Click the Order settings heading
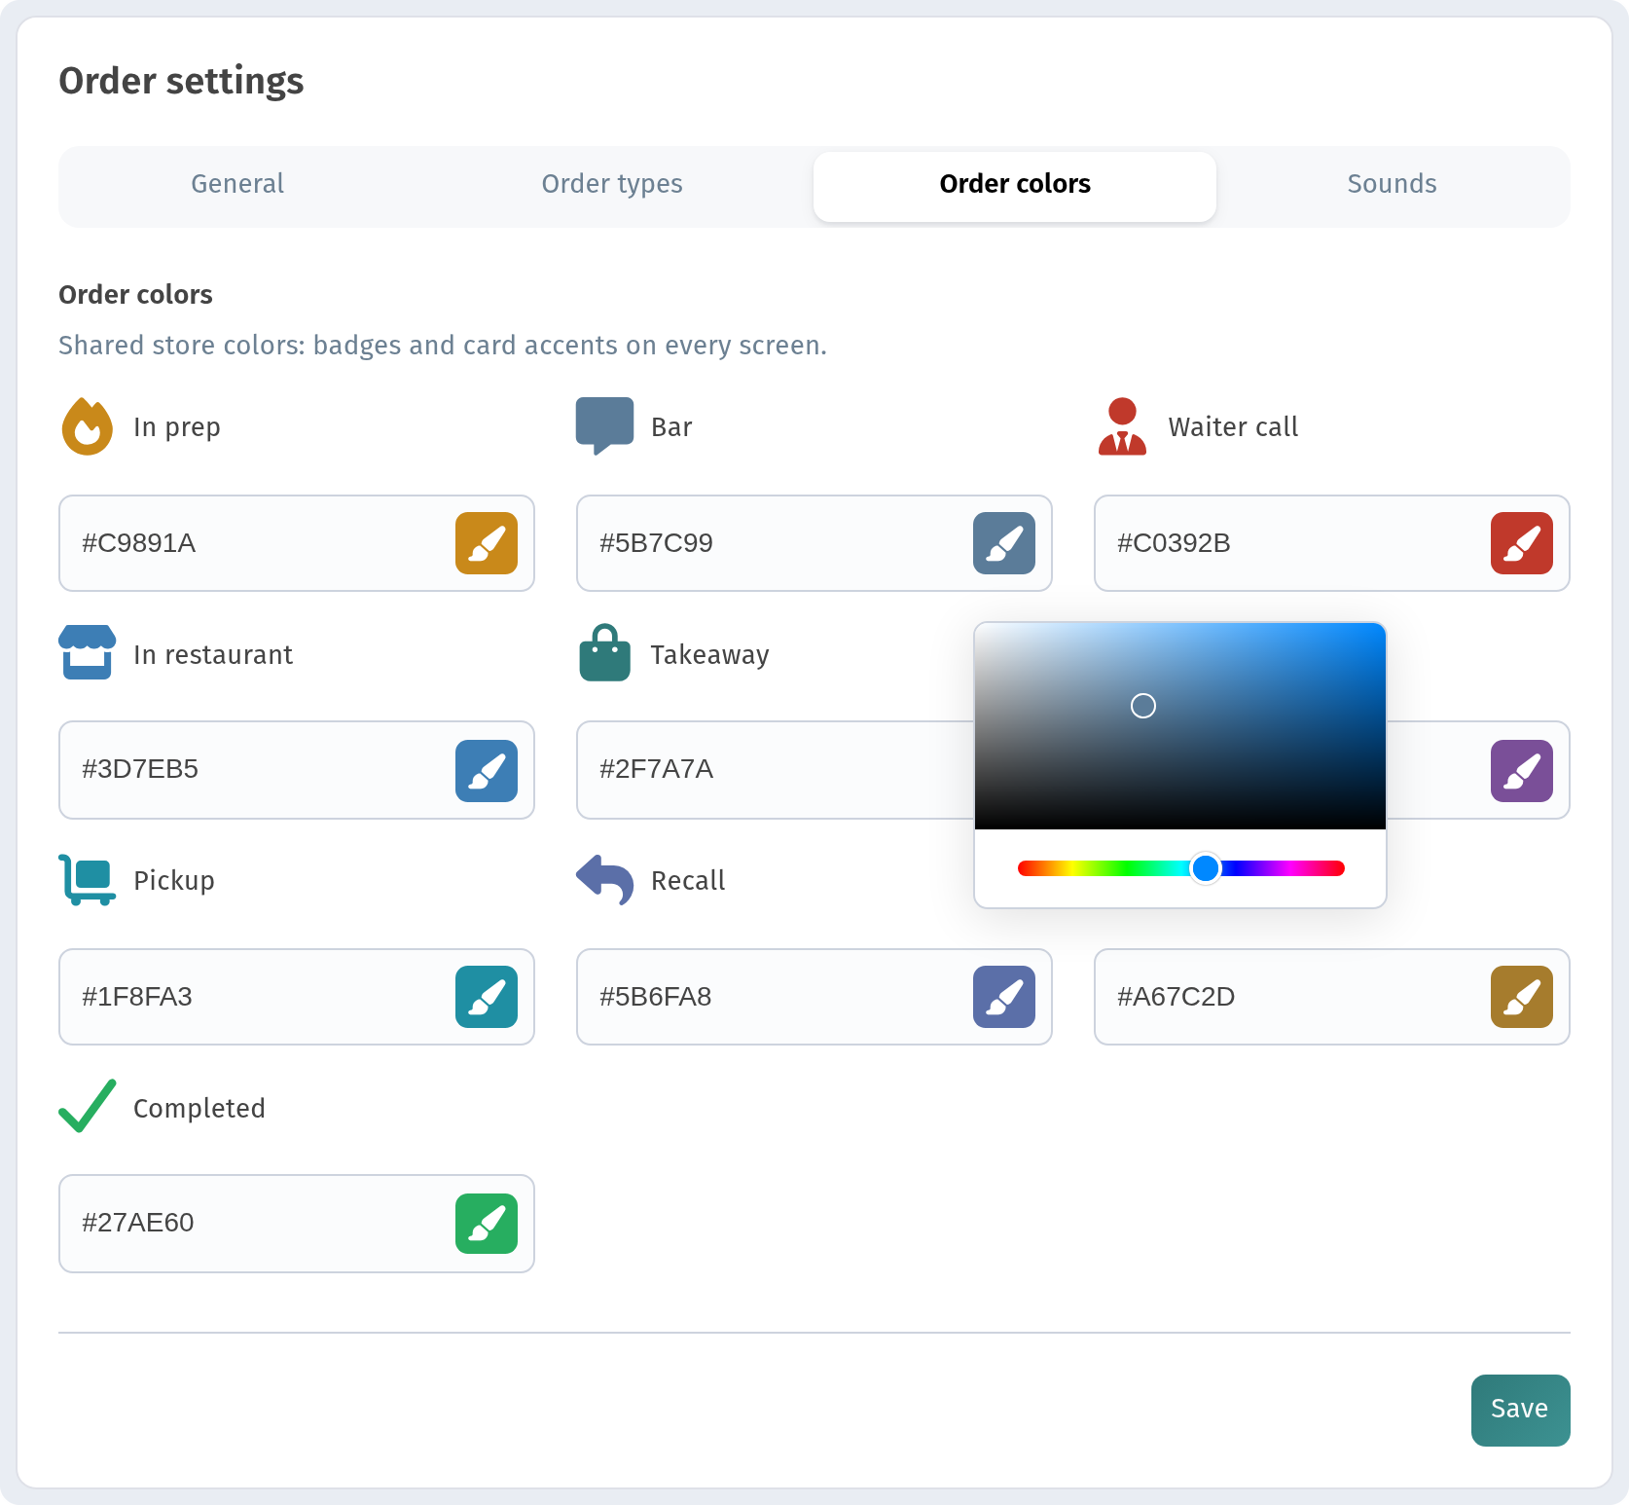The image size is (1629, 1505). (x=181, y=81)
